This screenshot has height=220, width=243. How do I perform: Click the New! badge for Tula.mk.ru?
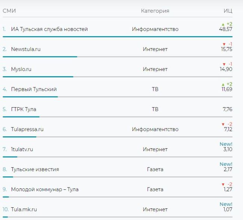click(x=226, y=204)
